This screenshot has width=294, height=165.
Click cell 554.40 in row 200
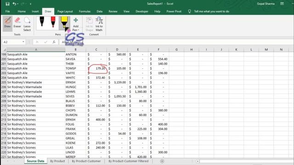click(x=158, y=59)
